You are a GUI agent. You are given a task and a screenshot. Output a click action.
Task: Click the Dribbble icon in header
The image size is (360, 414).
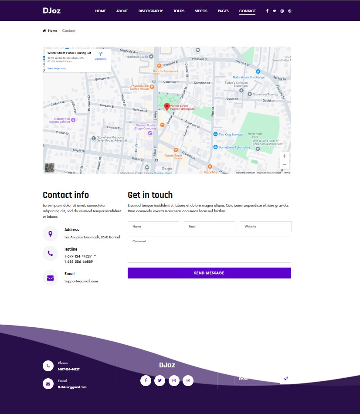tap(289, 11)
